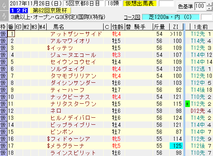Click the 仮想出馬表 yellow button
This screenshot has width=213, height=156.
click(140, 4)
